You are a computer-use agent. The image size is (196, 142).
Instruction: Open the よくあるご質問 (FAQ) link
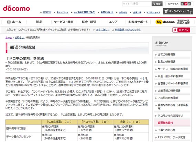point(85,12)
